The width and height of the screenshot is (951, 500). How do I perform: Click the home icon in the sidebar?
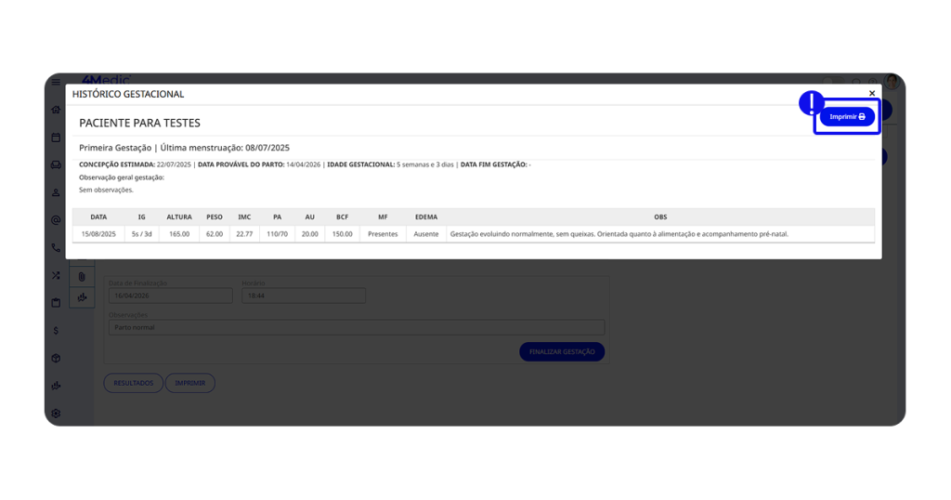[x=56, y=110]
